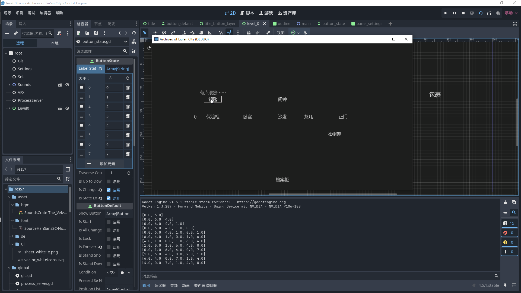This screenshot has height=293, width=521.
Task: Select the Move mode tool
Action: pos(155,33)
